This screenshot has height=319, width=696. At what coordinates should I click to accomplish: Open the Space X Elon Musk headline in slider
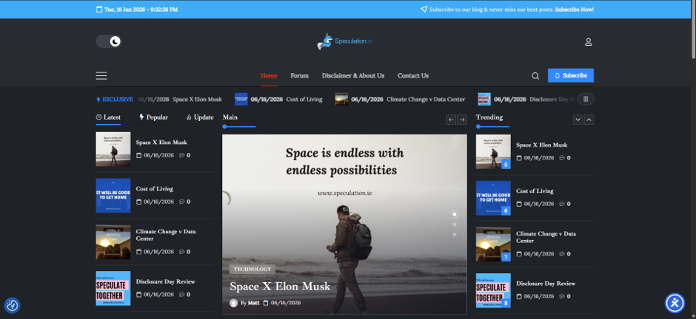click(280, 287)
